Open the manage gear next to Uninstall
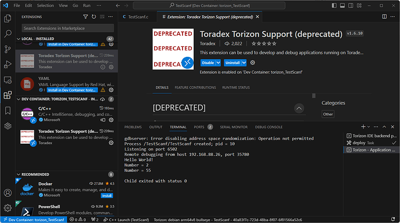400x223 pixels. click(x=253, y=63)
